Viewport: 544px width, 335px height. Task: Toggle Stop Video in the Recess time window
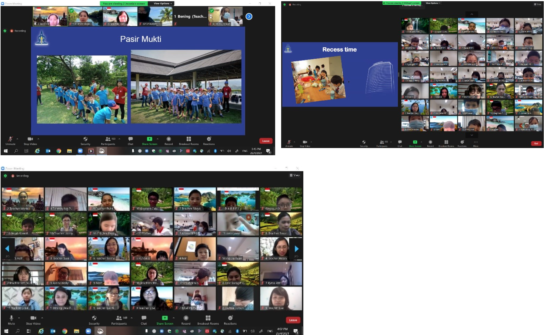coord(305,143)
